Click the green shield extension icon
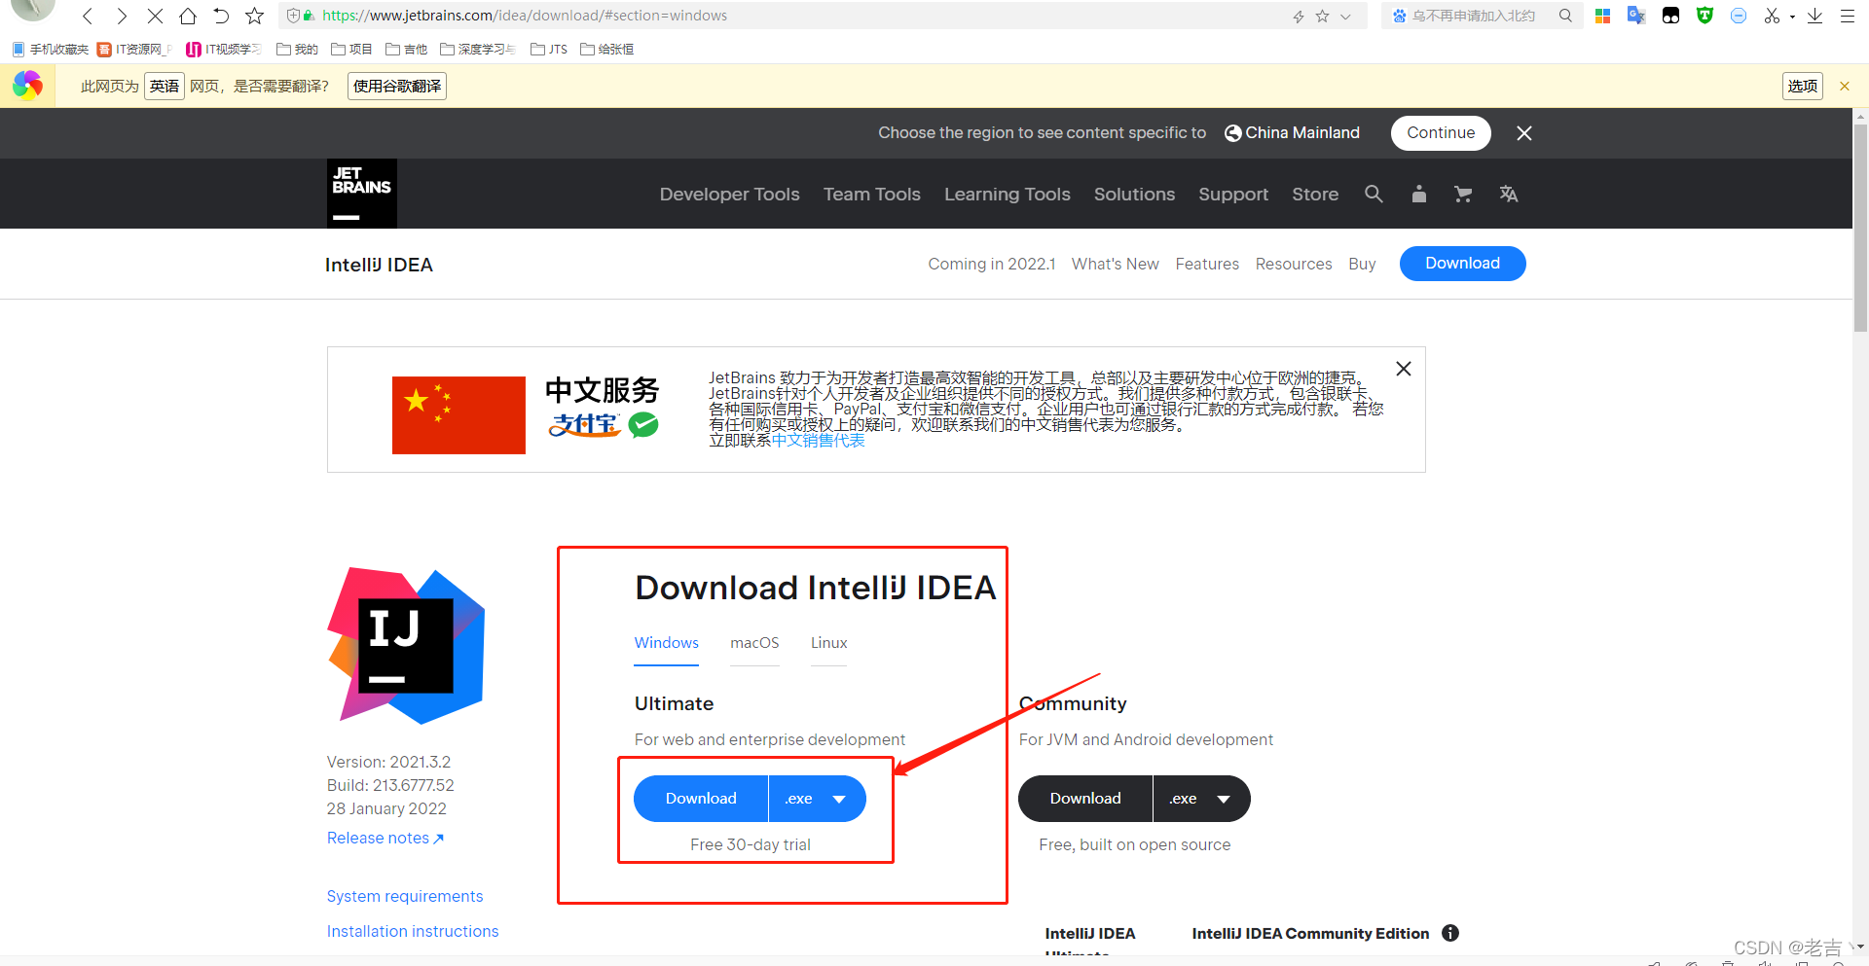This screenshot has height=966, width=1869. point(1704,16)
